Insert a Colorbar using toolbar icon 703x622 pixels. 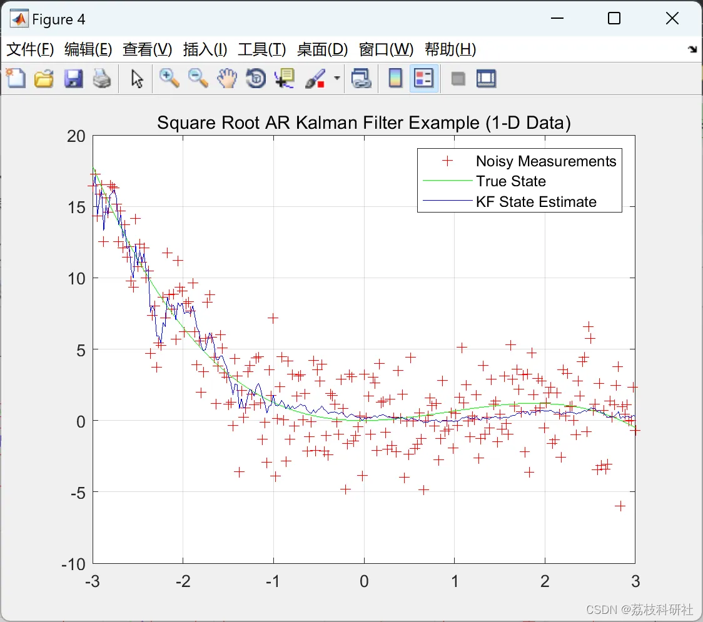click(395, 78)
